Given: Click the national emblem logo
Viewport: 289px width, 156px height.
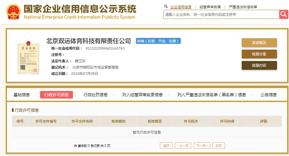Looking at the screenshot, I should (x=13, y=12).
